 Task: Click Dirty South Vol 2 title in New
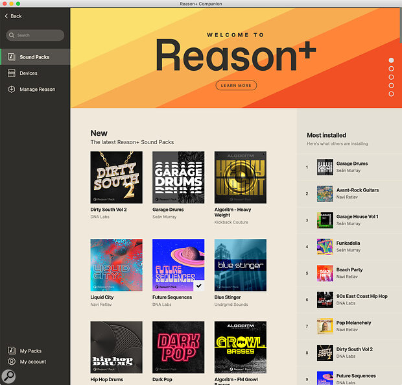click(x=108, y=210)
